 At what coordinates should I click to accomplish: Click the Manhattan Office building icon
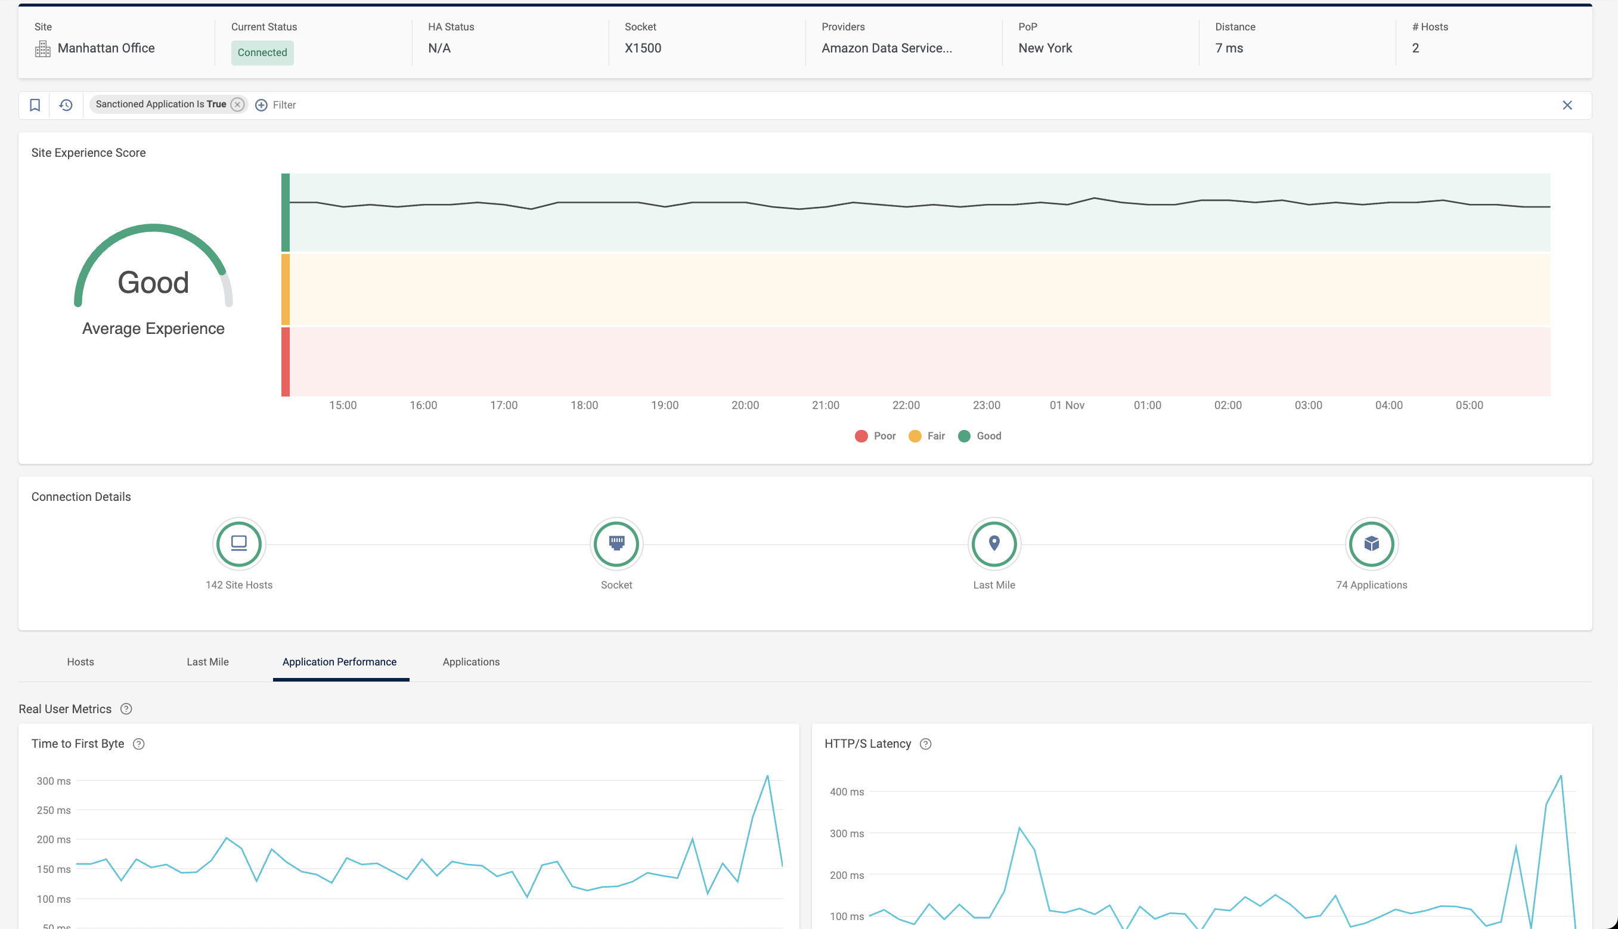[x=43, y=48]
